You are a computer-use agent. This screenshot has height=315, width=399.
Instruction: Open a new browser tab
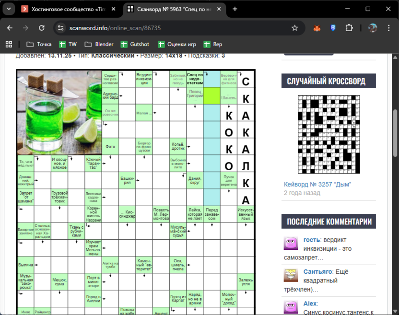point(235,9)
